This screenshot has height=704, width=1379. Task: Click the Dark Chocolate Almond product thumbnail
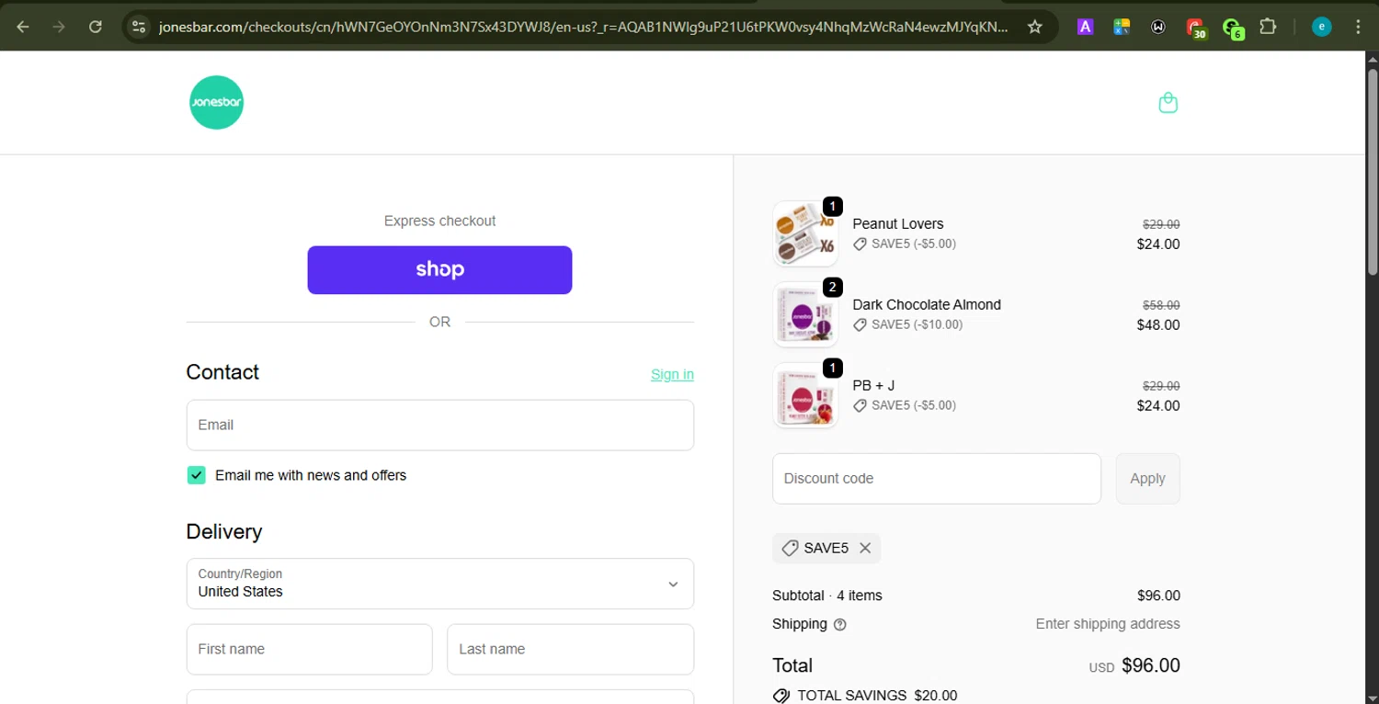pos(805,314)
